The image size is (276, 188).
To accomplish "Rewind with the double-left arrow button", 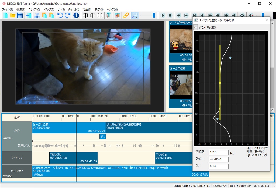I will coord(179,15).
